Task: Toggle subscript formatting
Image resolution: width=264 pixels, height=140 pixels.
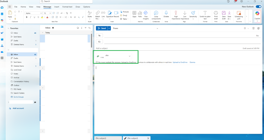Action: coord(79,17)
